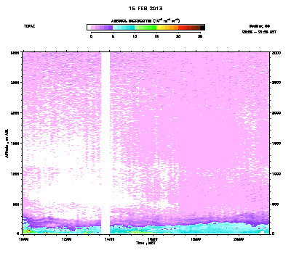The width and height of the screenshot is (291, 261).
Task: Pick the black end segment of the colorbar
Action: click(x=202, y=28)
